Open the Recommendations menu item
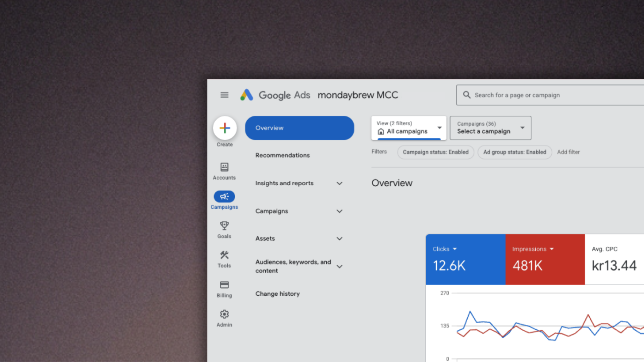The height and width of the screenshot is (362, 644). 282,156
